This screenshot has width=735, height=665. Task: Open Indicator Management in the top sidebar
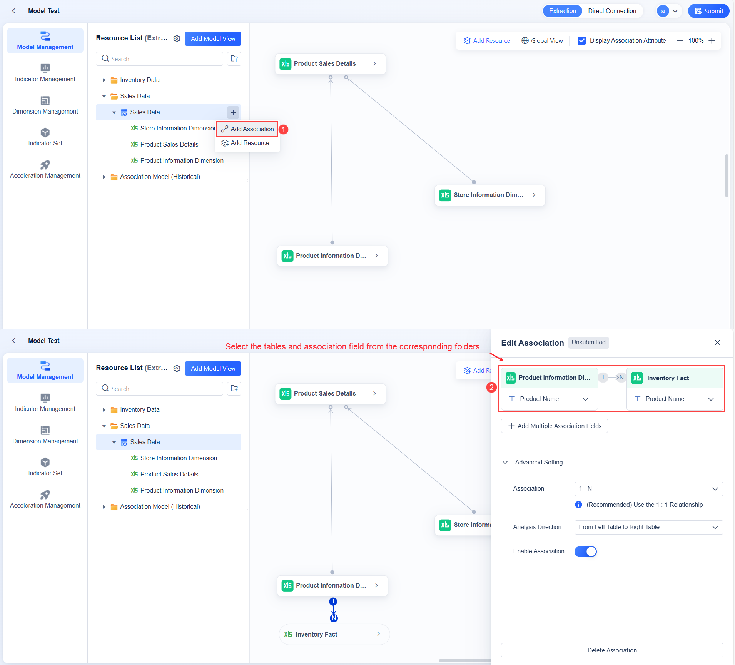coord(45,73)
